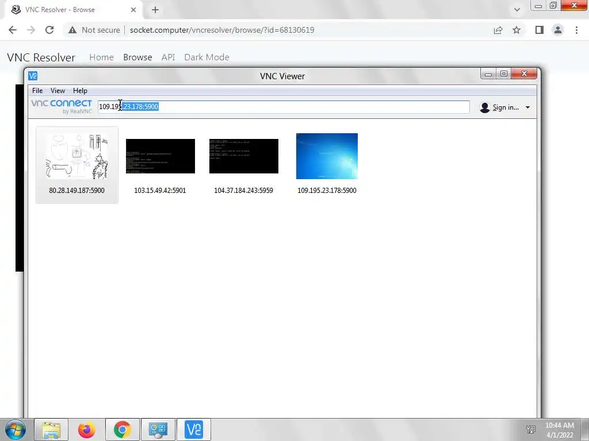Viewport: 589px width, 441px height.
Task: Minimize the VNC Viewer window
Action: [x=488, y=74]
